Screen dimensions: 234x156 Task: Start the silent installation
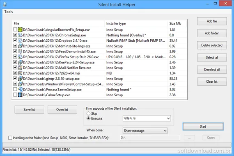(x=203, y=127)
